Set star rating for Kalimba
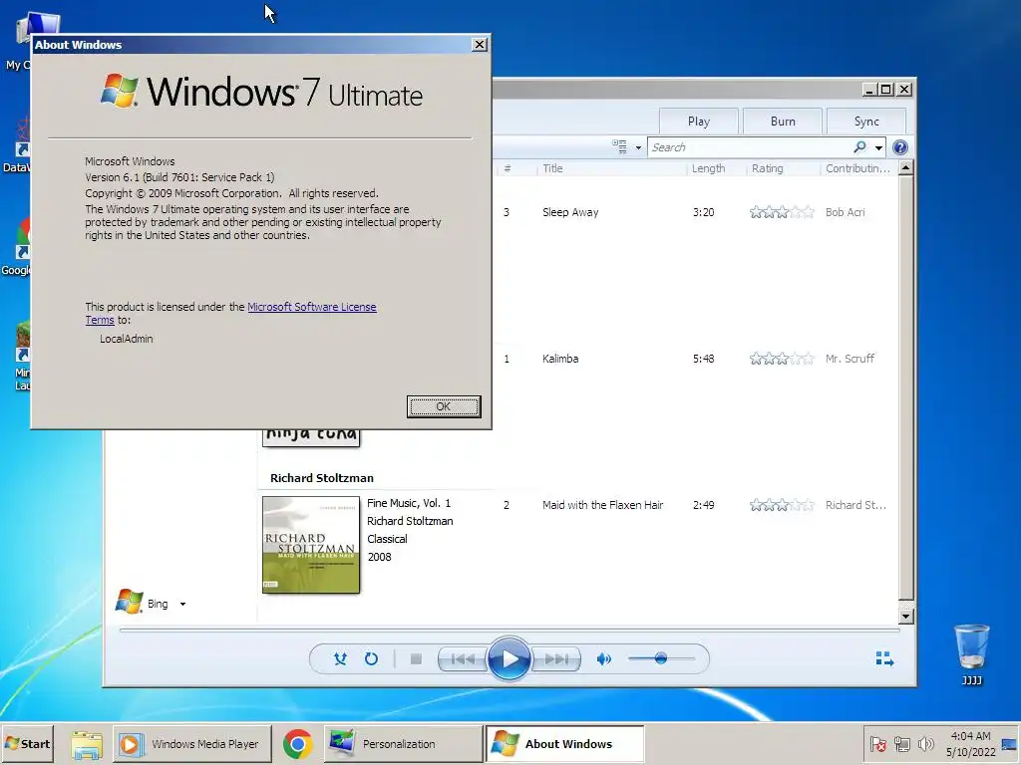 tap(782, 359)
